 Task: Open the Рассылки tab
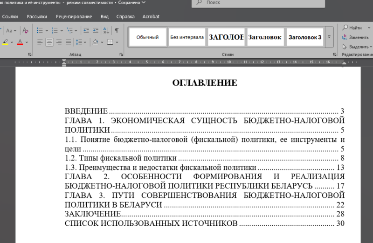(x=37, y=17)
